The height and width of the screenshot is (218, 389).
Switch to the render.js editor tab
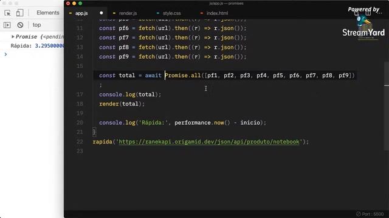coord(128,13)
